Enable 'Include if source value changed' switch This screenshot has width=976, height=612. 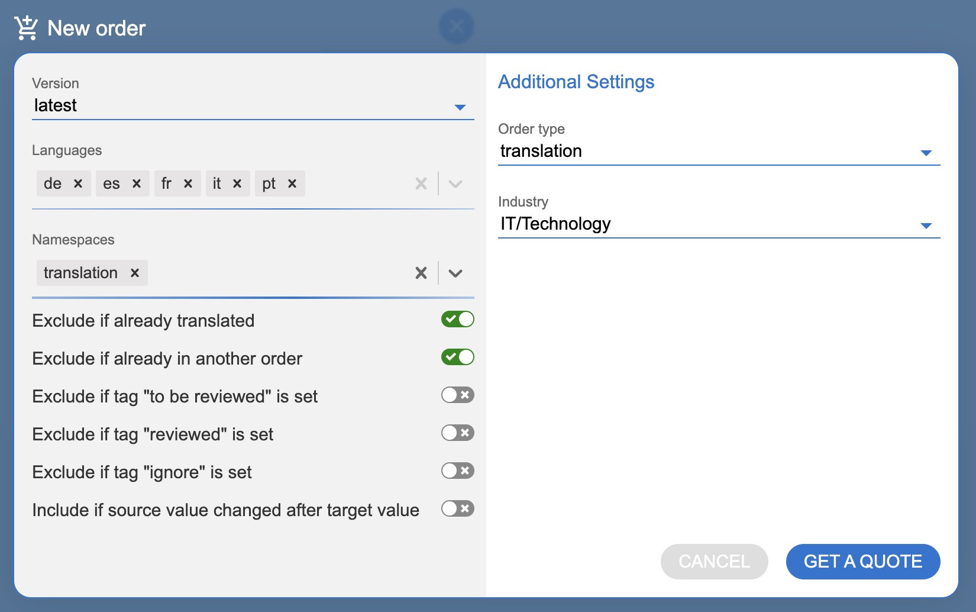click(457, 509)
